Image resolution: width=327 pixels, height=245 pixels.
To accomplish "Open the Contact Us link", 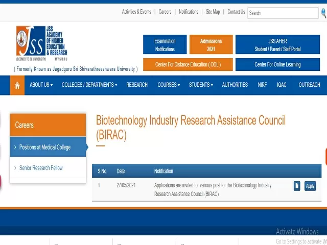I will point(236,12).
